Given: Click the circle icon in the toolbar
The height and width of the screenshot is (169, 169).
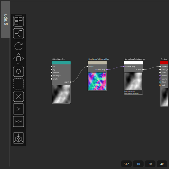Looking at the screenshot, I should [18, 71].
